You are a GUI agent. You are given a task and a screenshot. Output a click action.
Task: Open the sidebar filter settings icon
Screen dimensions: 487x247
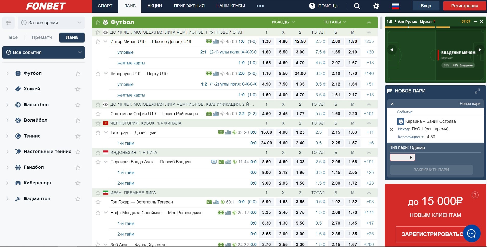(x=8, y=23)
